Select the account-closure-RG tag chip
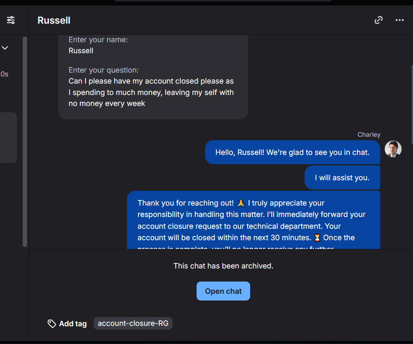The height and width of the screenshot is (344, 413). pyautogui.click(x=133, y=323)
